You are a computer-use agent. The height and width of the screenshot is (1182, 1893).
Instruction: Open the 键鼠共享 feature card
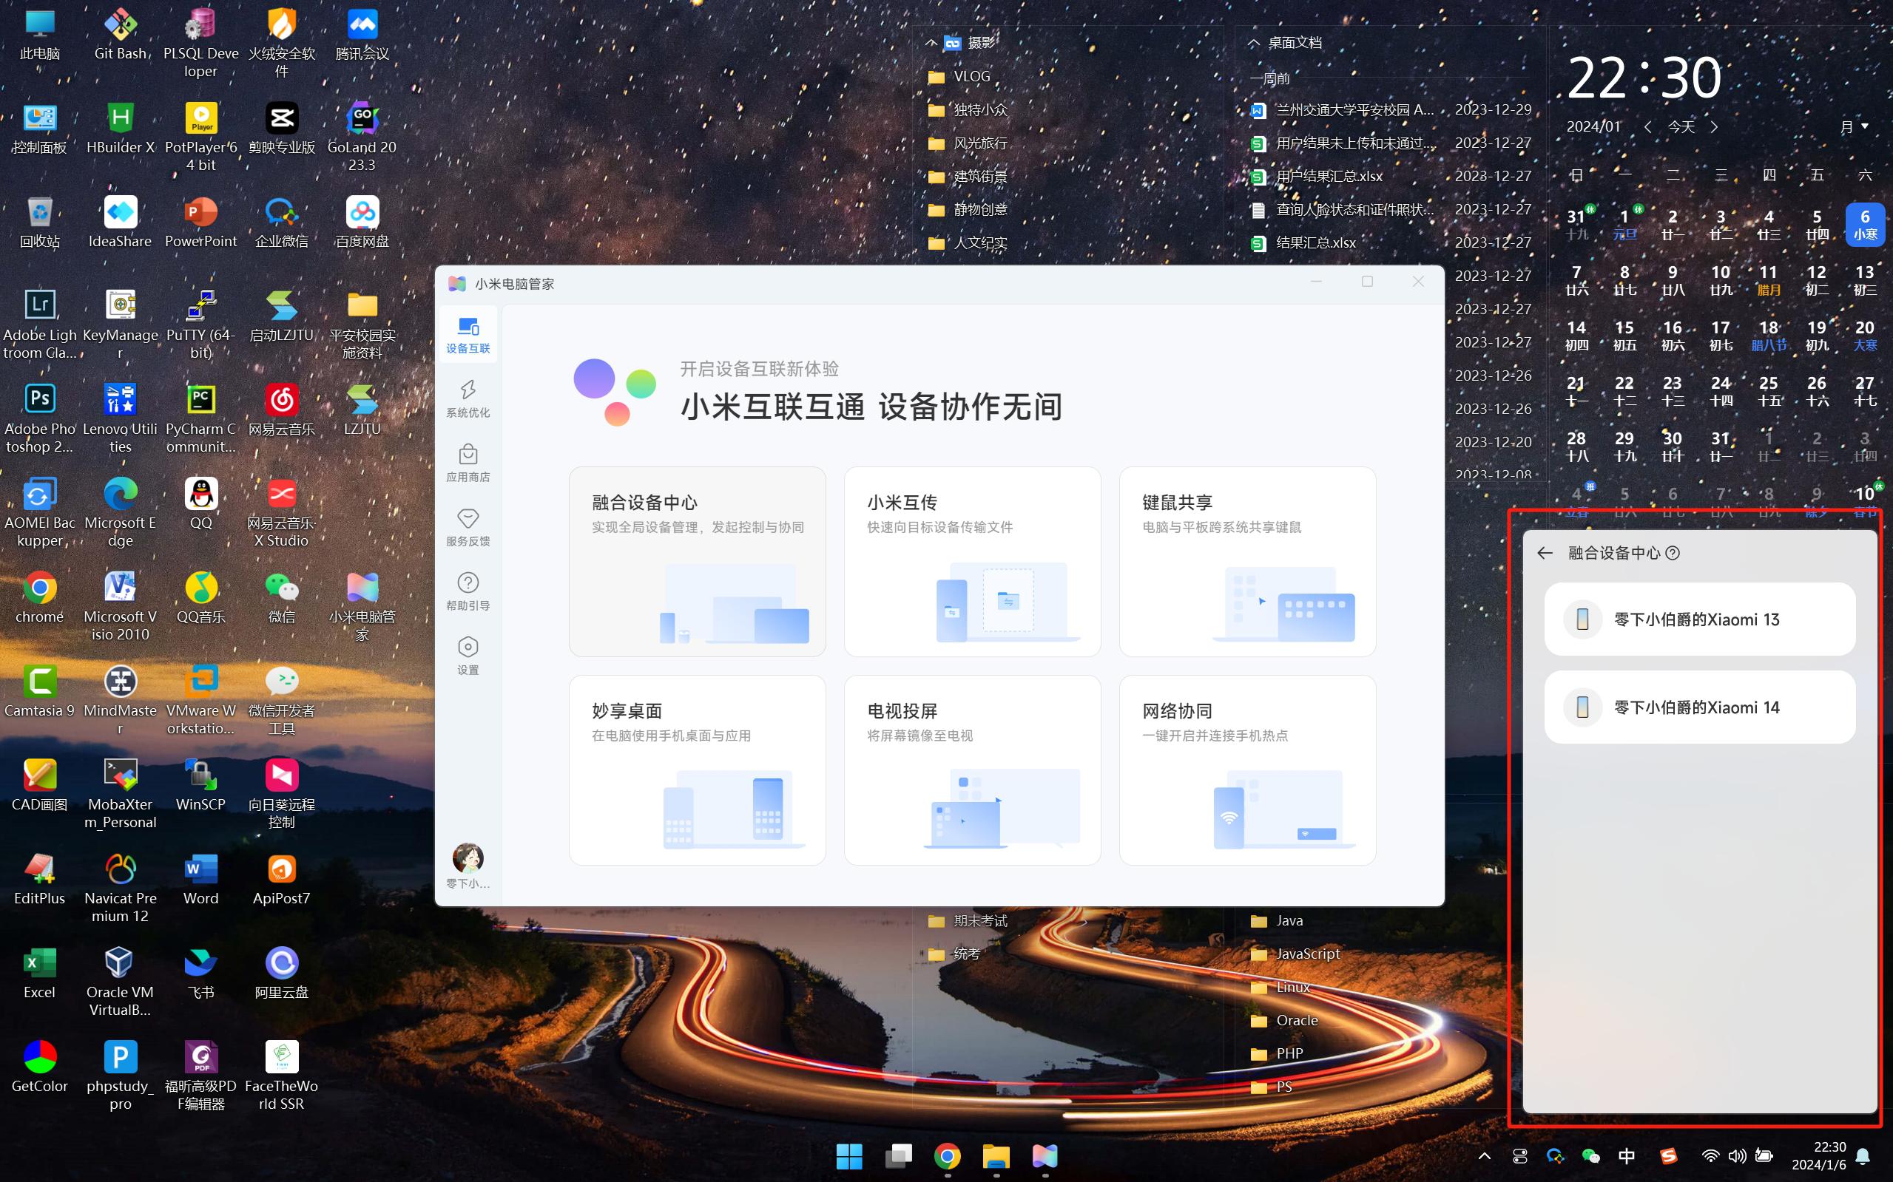coord(1247,561)
